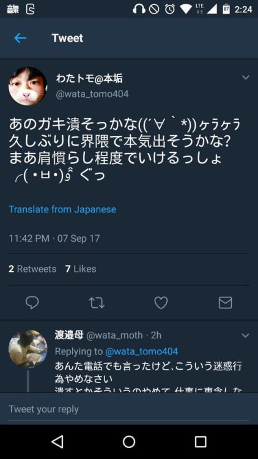Click Translate from Japanese link
Viewport: 258px width, 459px height.
[62, 209]
